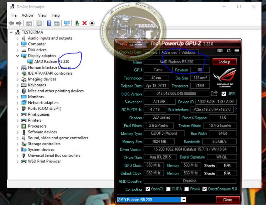Collapse the Display adapters tree node
Screen dimensions: 266x205
[17, 55]
